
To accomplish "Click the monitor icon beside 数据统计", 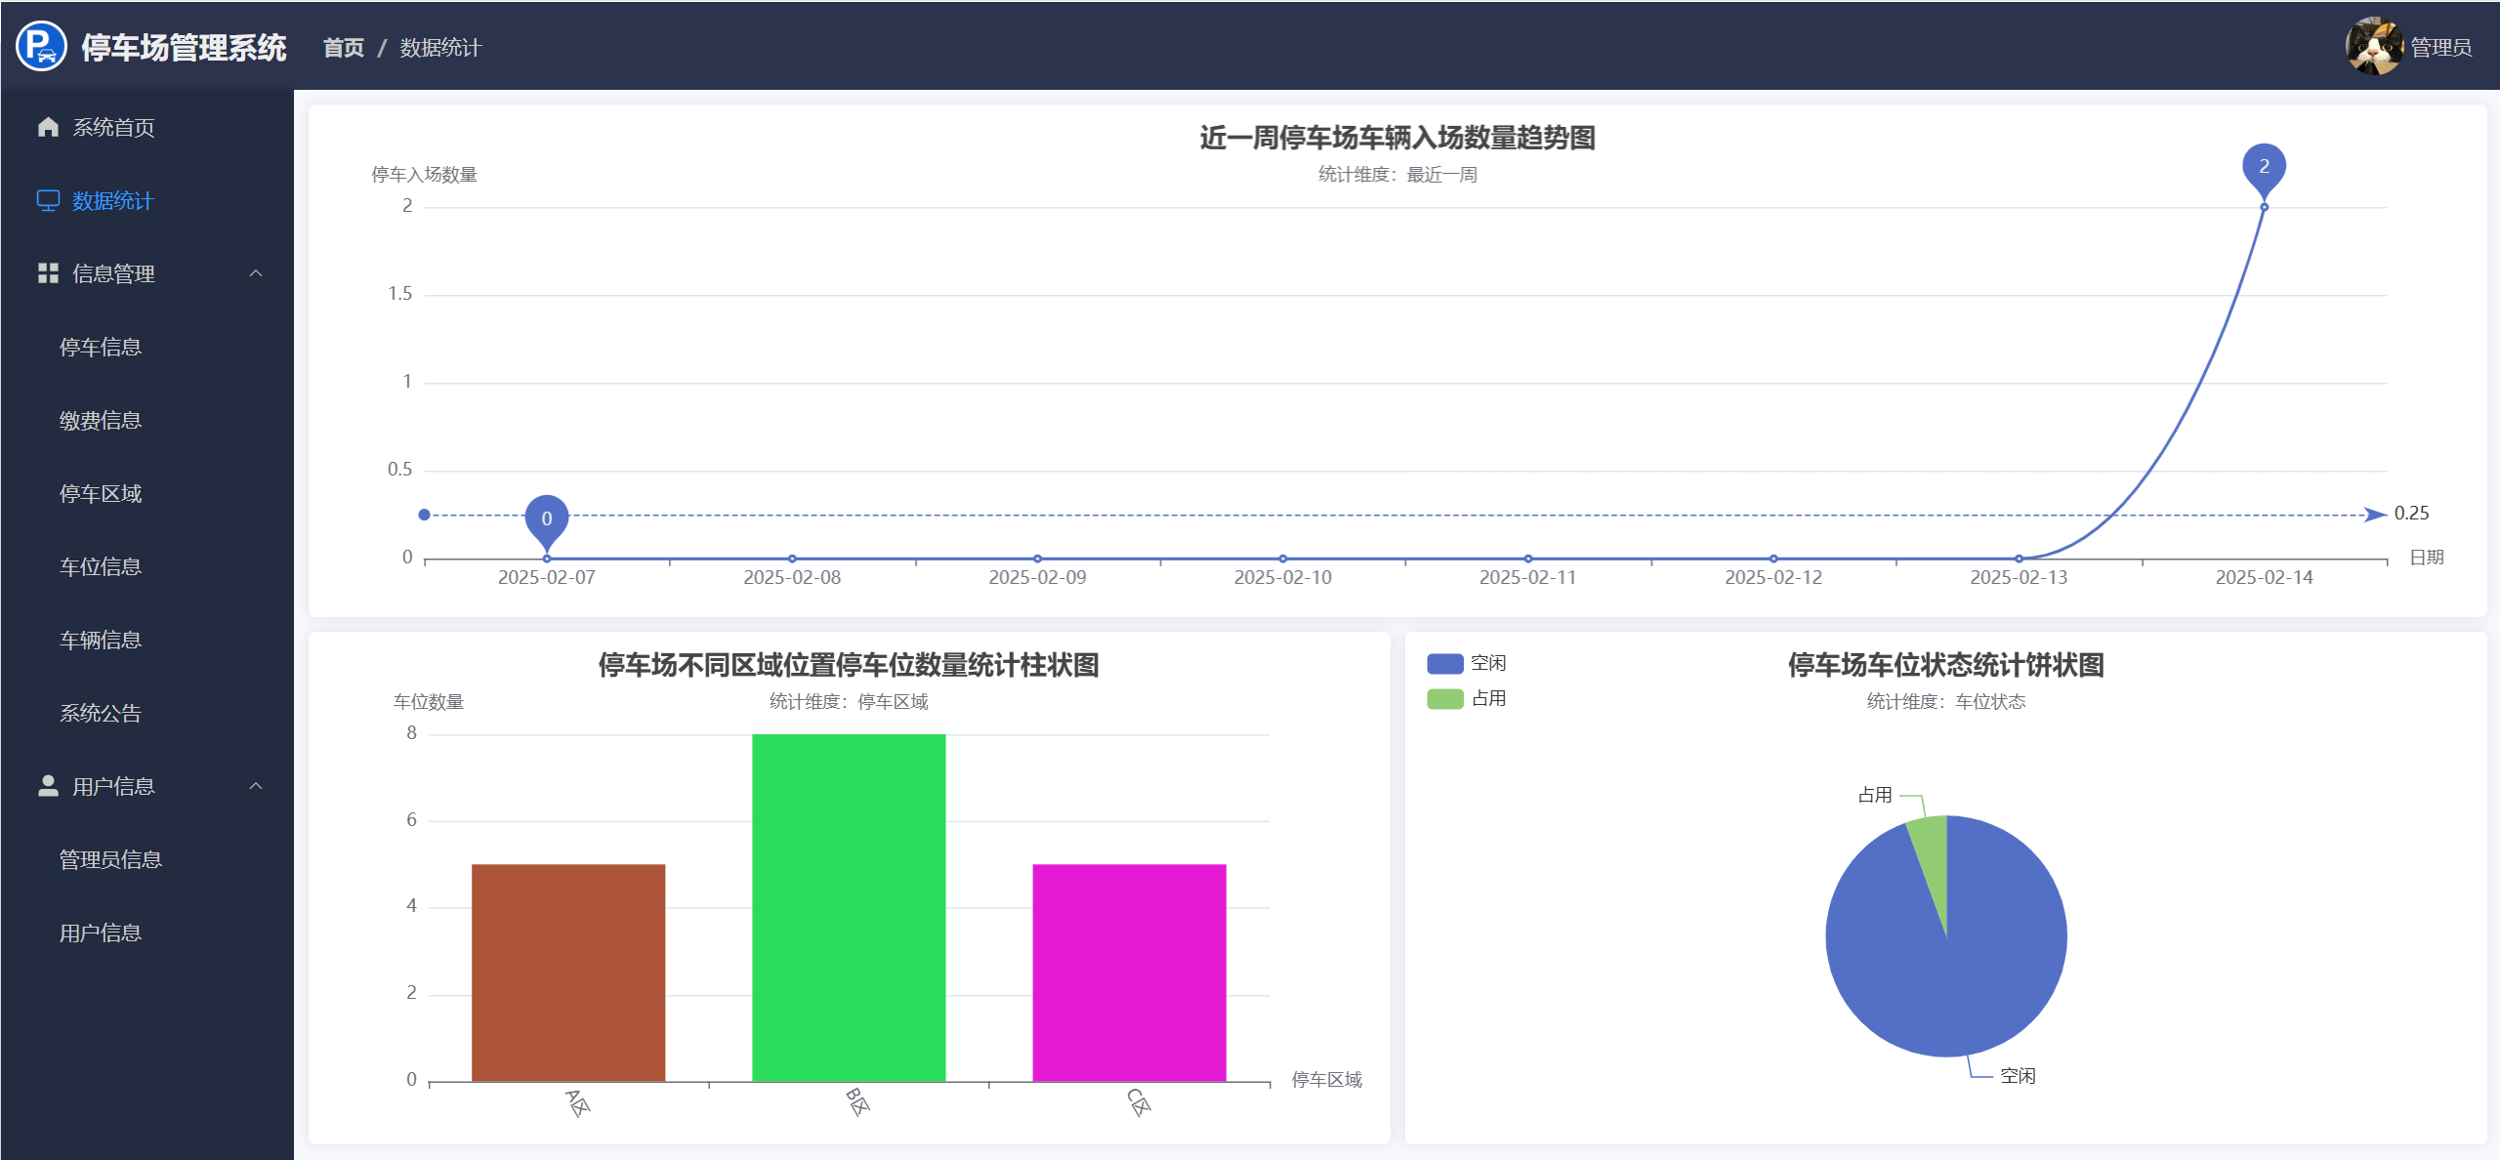I will pyautogui.click(x=48, y=200).
